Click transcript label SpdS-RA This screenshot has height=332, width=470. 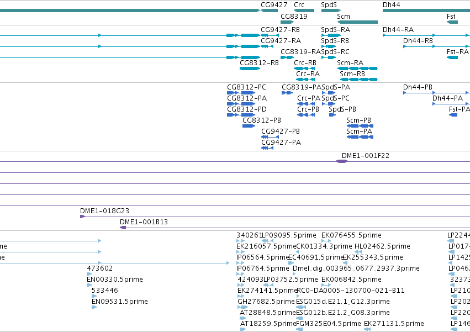pyautogui.click(x=335, y=30)
